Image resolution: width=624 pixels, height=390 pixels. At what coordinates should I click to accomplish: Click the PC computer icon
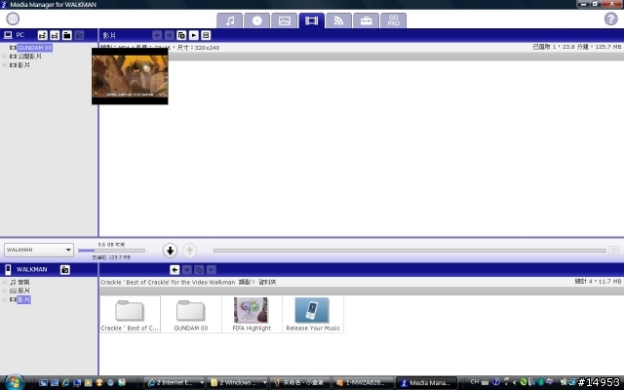coord(8,35)
